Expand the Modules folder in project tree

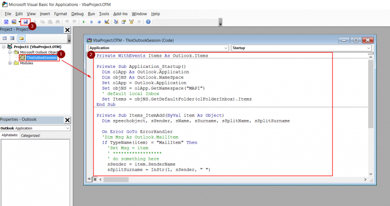[x=10, y=63]
